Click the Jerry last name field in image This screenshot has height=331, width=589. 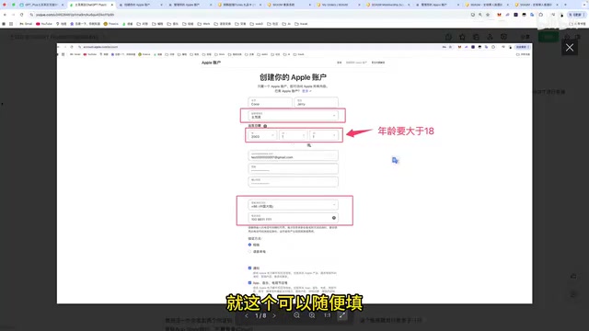[316, 102]
